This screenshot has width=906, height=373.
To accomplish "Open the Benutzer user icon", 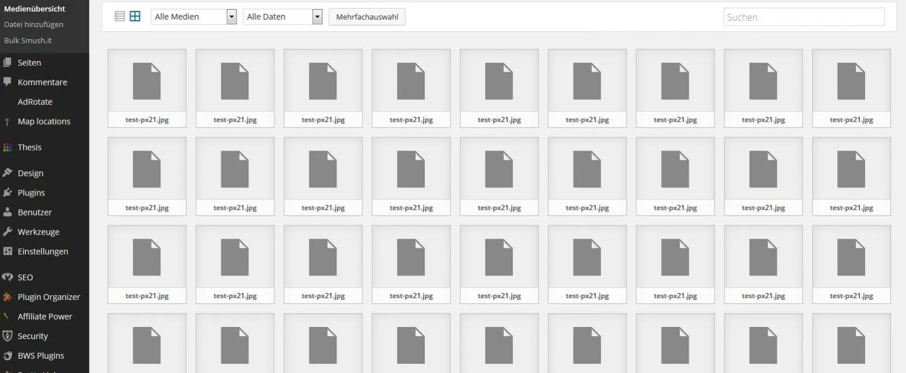I will click(7, 212).
